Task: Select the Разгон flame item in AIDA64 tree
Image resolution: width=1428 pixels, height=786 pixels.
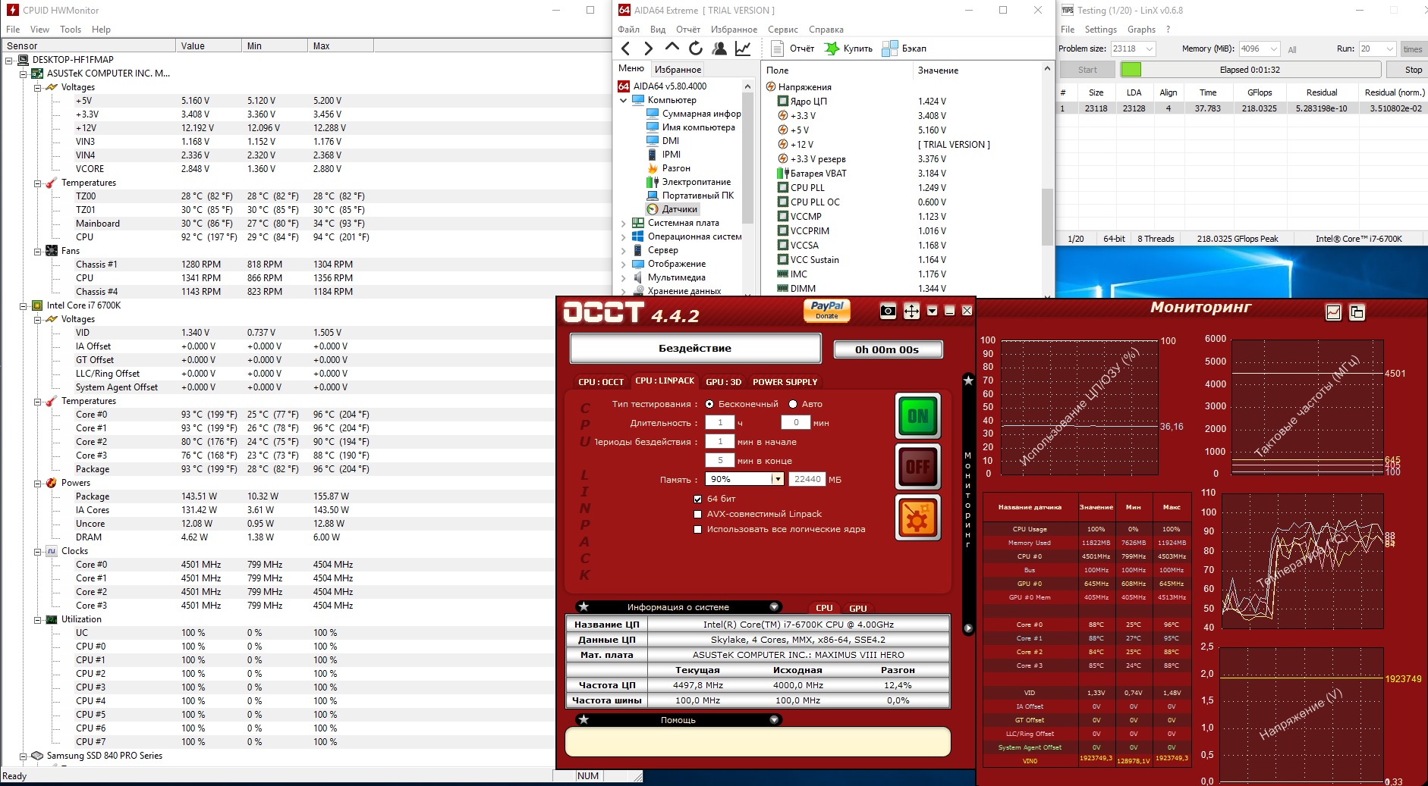Action: click(675, 168)
